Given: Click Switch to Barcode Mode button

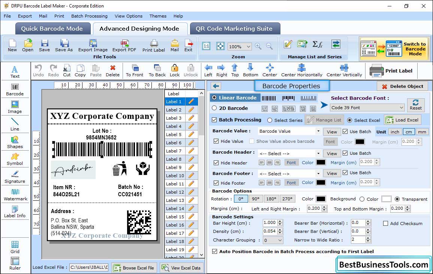Looking at the screenshot, I should (394, 49).
